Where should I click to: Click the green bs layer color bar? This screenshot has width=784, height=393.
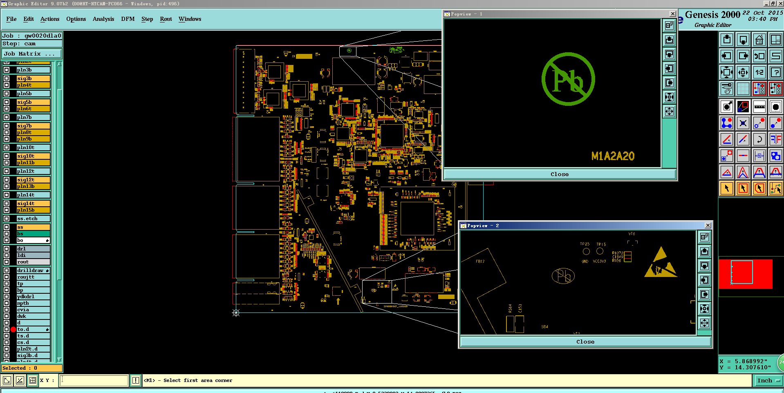click(x=33, y=234)
